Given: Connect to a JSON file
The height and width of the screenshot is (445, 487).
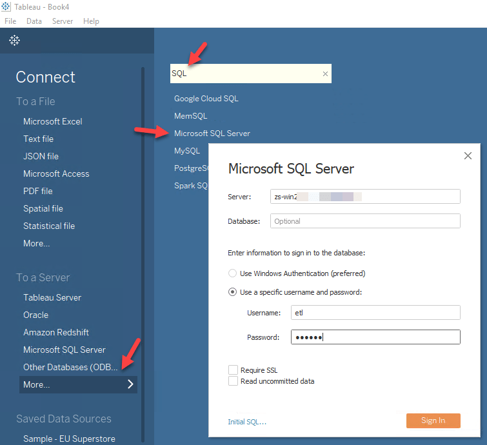Looking at the screenshot, I should (41, 156).
